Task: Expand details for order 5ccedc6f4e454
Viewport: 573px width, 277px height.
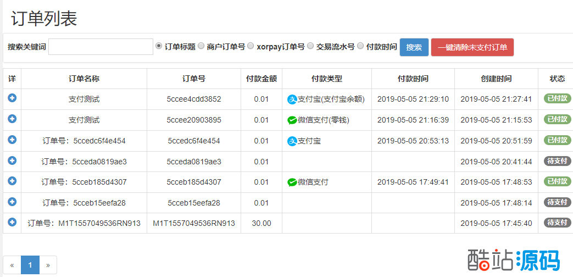Action: tap(12, 140)
